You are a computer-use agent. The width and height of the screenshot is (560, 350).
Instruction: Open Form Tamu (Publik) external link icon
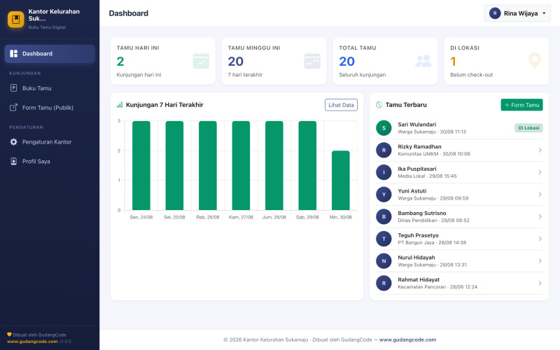click(13, 108)
